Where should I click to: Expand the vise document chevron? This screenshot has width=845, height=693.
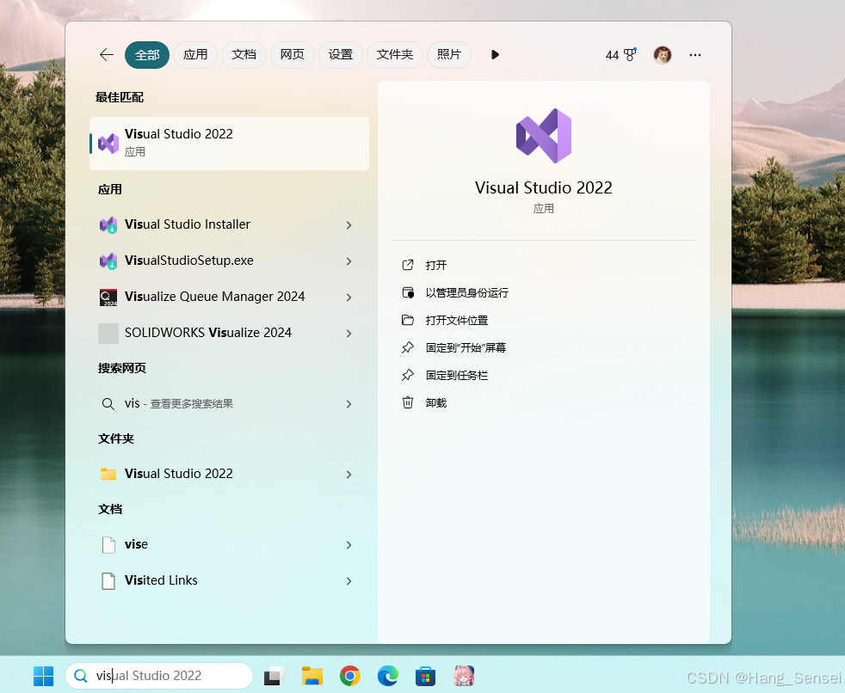348,545
